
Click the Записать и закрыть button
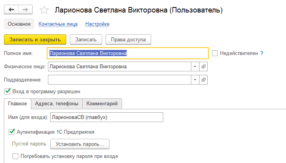pyautogui.click(x=35, y=39)
